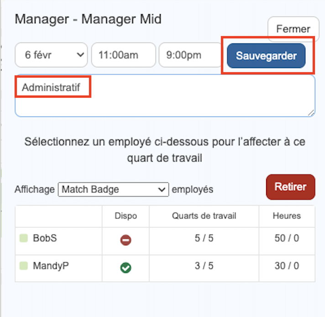Screen dimensions: 325x317
Task: Click the 11:00am start time field
Action: (x=123, y=55)
